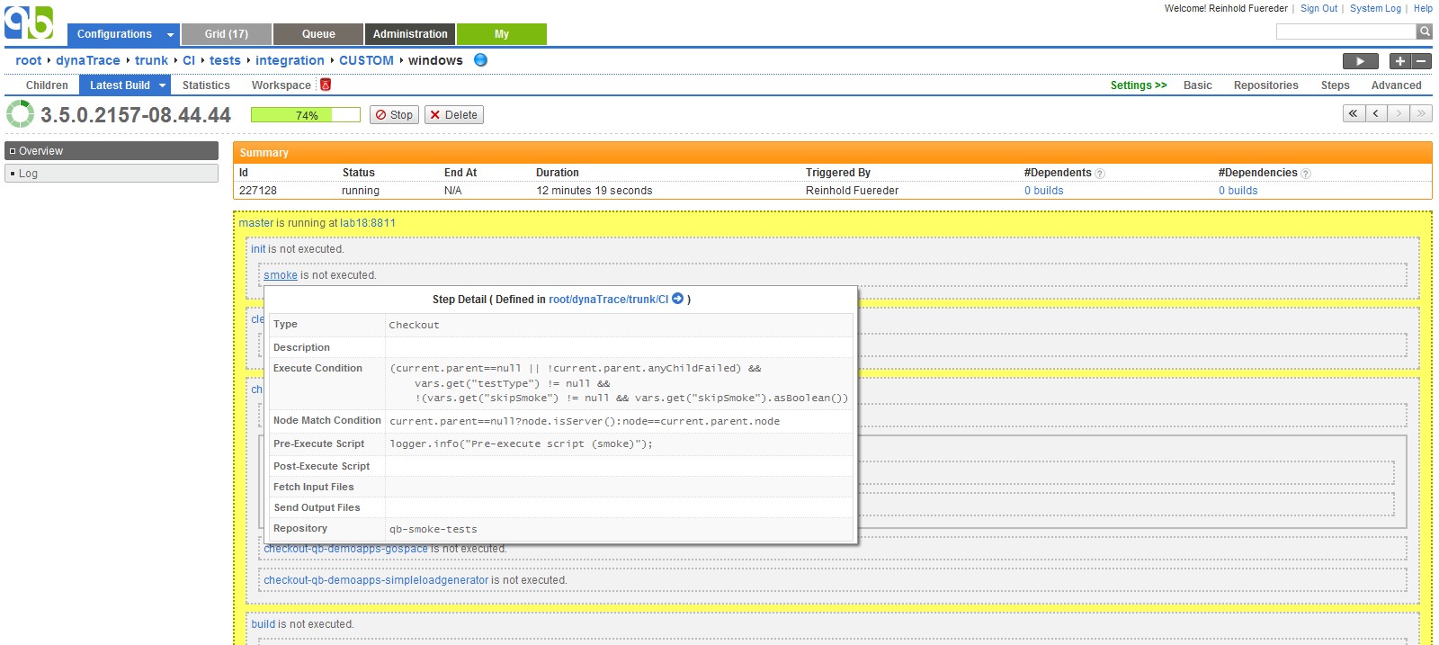Click the QuickBuild logo icon
This screenshot has width=1439, height=645.
coord(29,22)
